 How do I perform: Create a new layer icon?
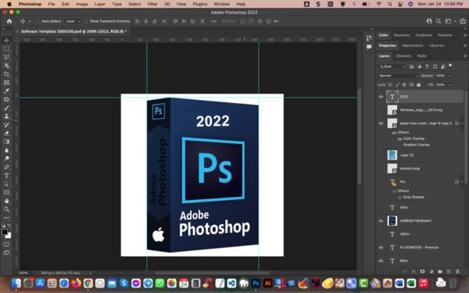449,271
